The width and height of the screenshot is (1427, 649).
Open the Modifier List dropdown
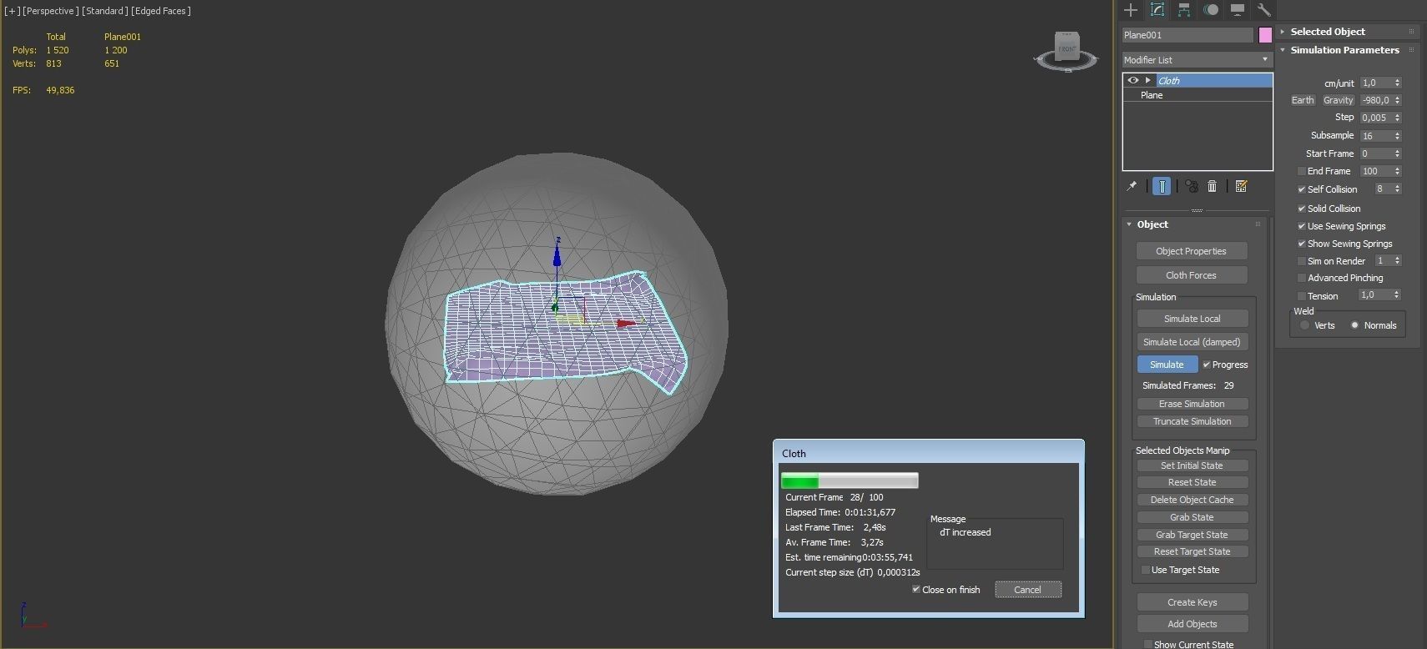pyautogui.click(x=1197, y=60)
